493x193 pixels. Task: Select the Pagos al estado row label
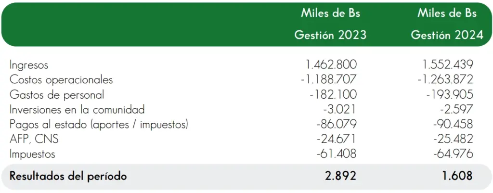[x=99, y=125]
